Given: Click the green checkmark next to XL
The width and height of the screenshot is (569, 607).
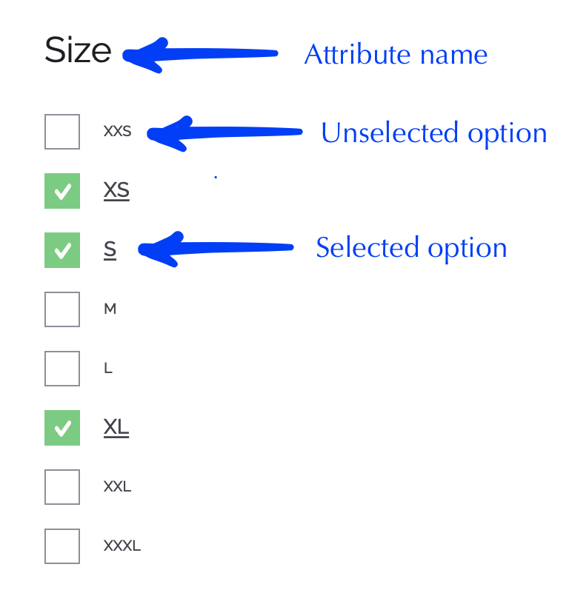Looking at the screenshot, I should (62, 428).
